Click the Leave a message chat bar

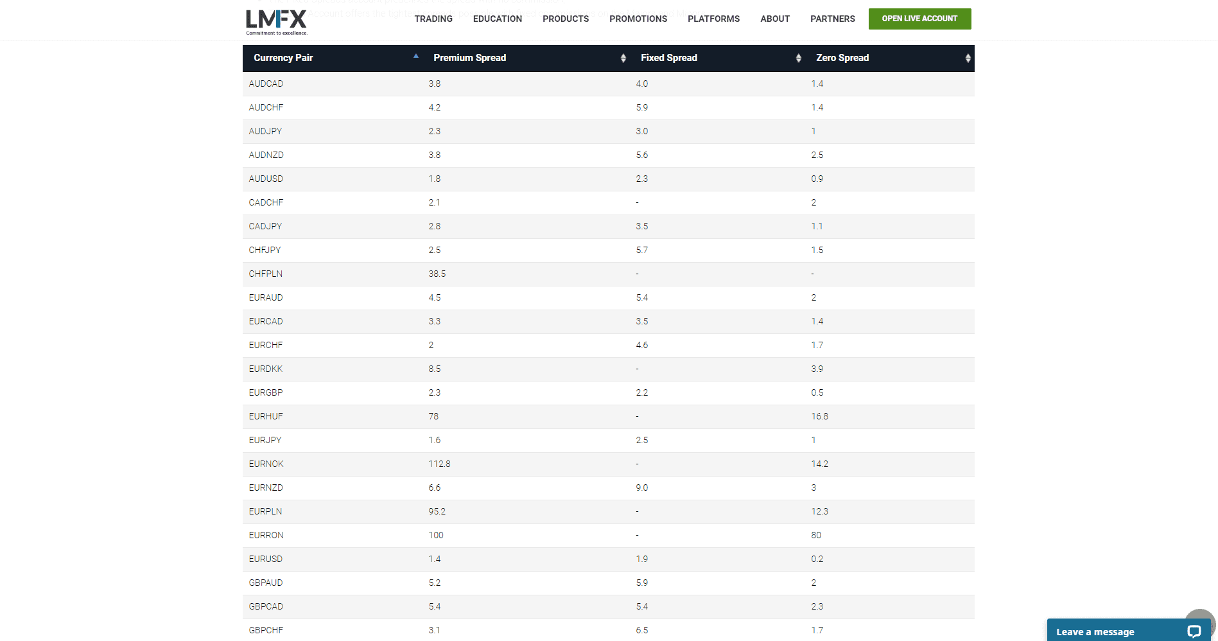coord(1095,631)
